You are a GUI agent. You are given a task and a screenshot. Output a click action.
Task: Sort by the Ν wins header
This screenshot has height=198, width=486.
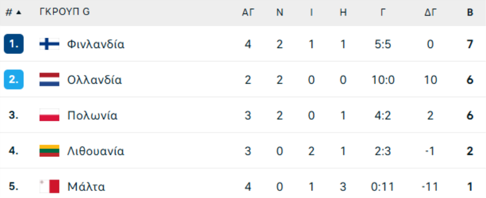280,12
